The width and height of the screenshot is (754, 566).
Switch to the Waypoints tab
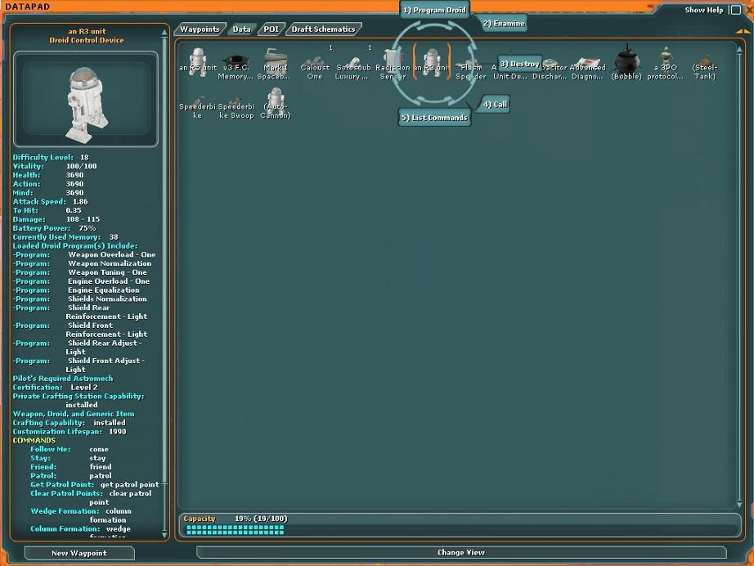pos(200,28)
